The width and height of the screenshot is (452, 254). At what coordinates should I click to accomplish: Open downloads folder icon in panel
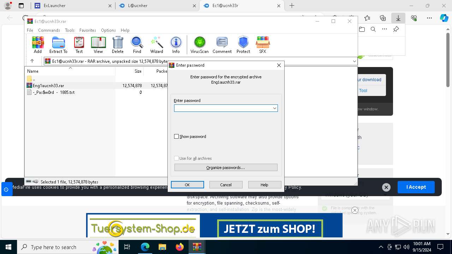coord(362,29)
